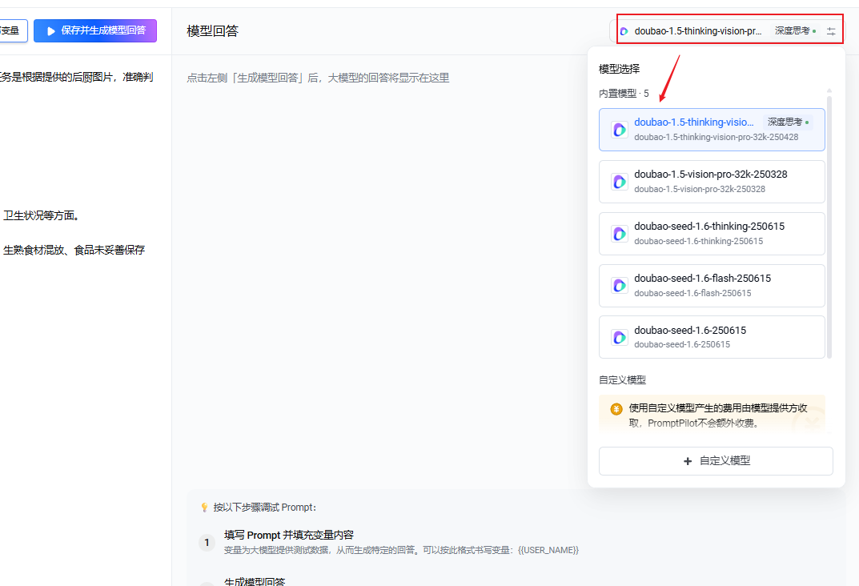
Task: Click the lightbulb tip icon
Action: (204, 507)
